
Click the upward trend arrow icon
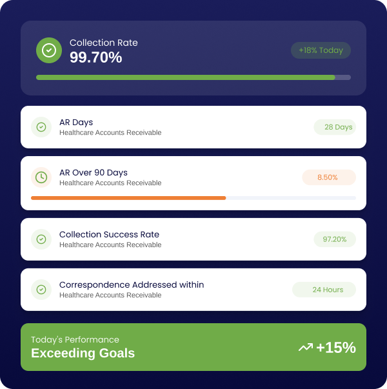point(305,348)
